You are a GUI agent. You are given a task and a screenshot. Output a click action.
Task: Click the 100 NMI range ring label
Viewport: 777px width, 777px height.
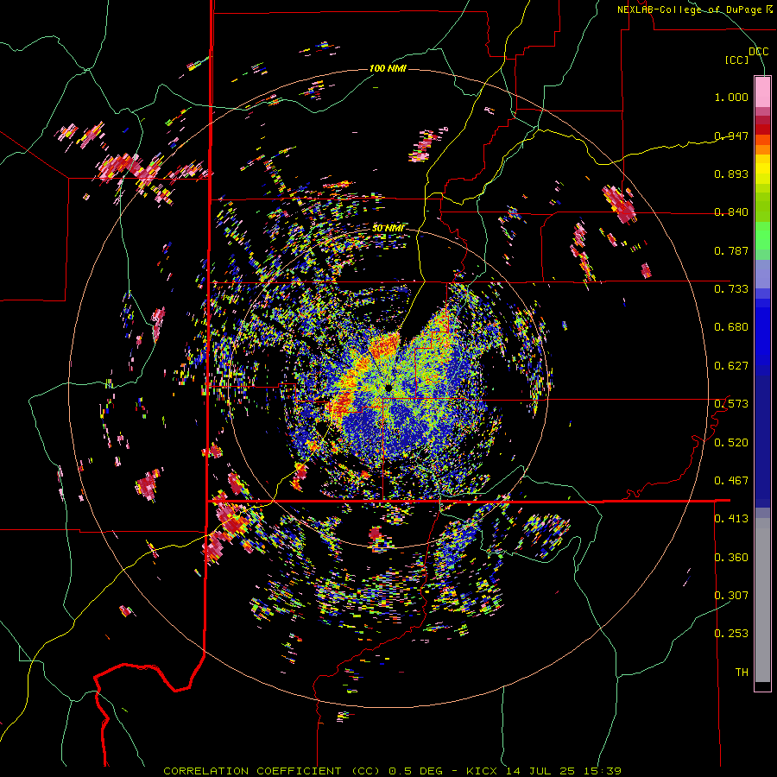(388, 68)
